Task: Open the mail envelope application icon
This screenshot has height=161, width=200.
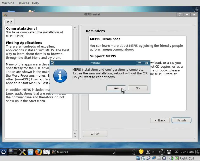Action: point(46,152)
